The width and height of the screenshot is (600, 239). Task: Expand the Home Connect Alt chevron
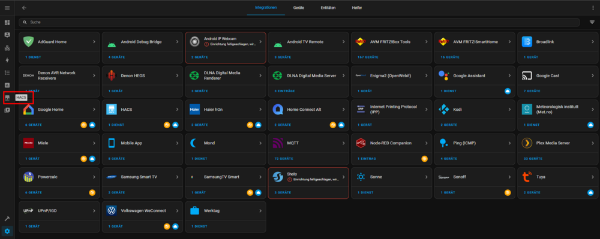(x=343, y=110)
